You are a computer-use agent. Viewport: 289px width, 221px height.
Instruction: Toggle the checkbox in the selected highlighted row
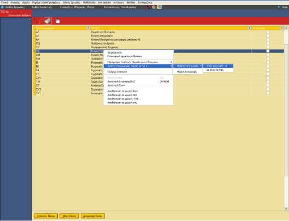click(x=268, y=51)
